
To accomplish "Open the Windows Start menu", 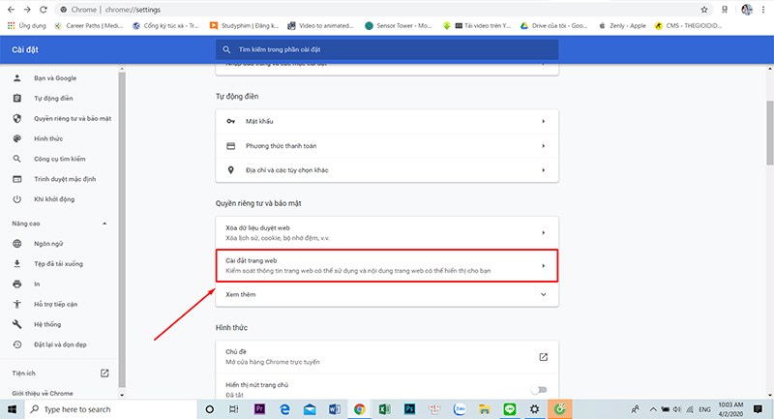I will pyautogui.click(x=12, y=409).
